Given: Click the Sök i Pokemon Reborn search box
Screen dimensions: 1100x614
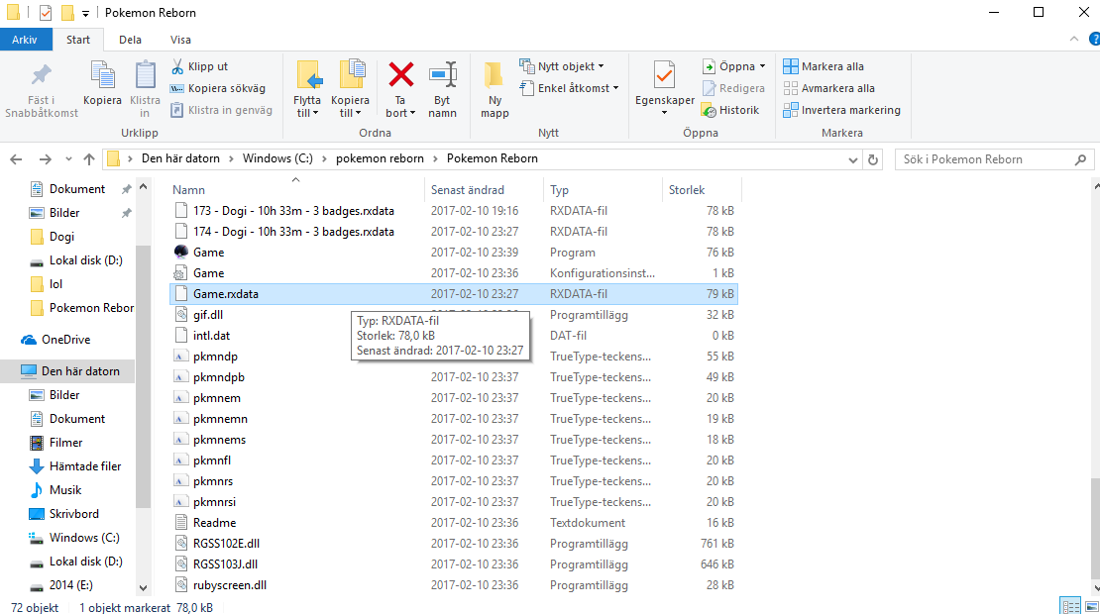Looking at the screenshot, I should tap(995, 159).
